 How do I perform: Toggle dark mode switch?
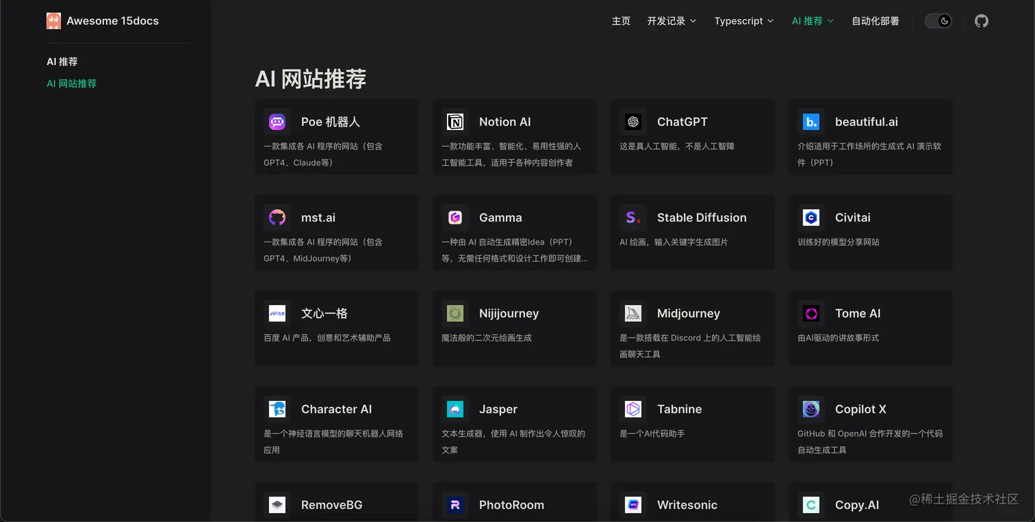pyautogui.click(x=938, y=21)
